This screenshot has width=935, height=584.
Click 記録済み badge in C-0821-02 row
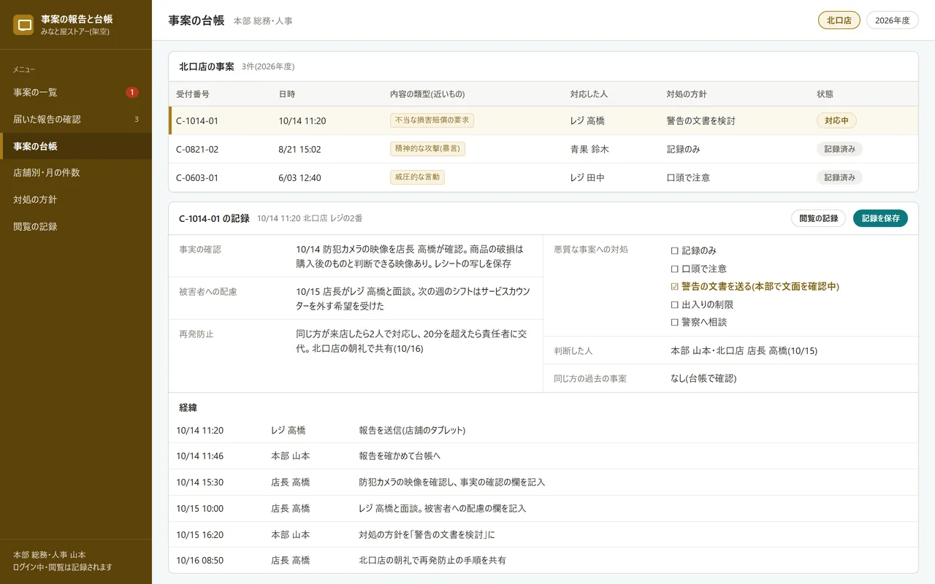pyautogui.click(x=839, y=149)
